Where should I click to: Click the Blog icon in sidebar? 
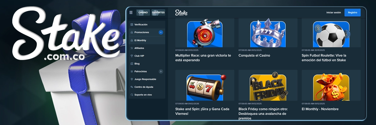click(132, 64)
